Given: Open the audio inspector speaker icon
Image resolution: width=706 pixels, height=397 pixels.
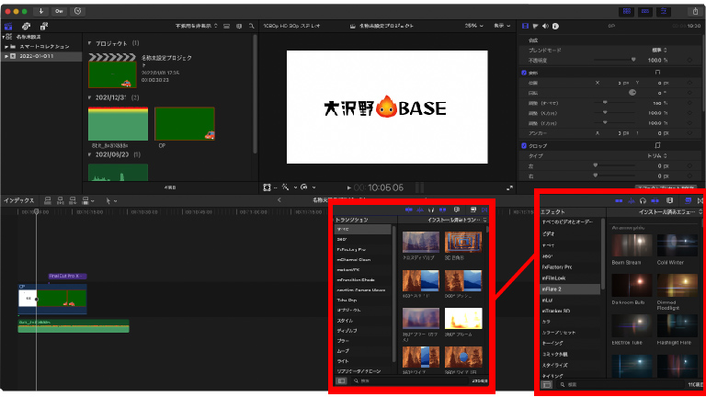Looking at the screenshot, I should pyautogui.click(x=545, y=26).
